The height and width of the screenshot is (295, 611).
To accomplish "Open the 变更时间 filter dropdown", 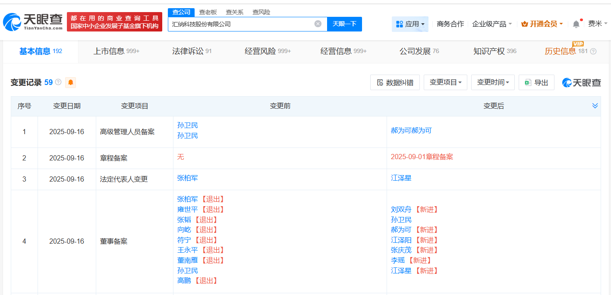I will click(493, 82).
